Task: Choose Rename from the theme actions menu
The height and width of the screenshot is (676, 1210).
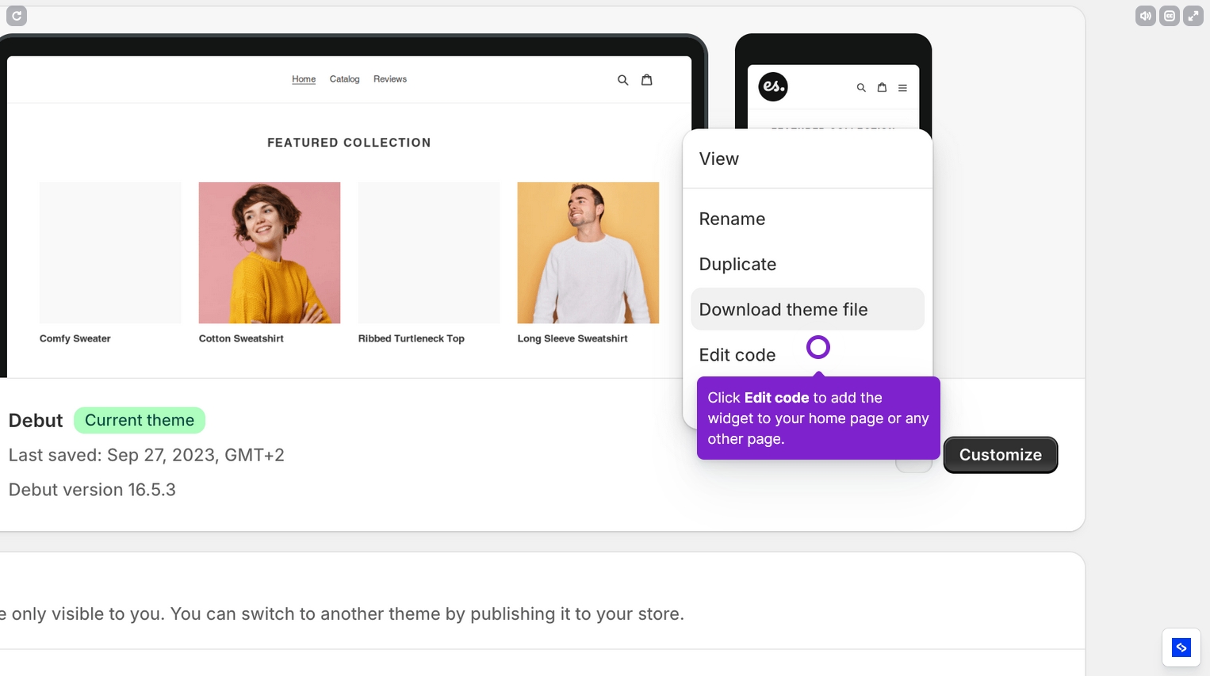Action: pos(732,219)
